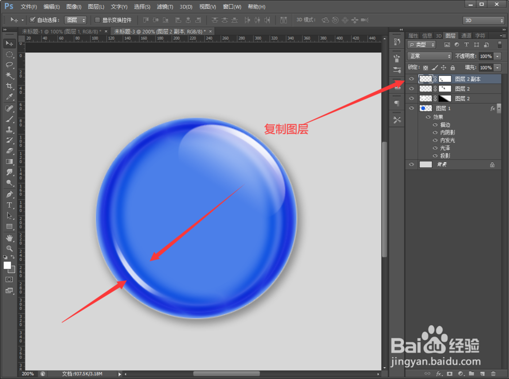Image resolution: width=509 pixels, height=379 pixels.
Task: Open the 类型 layer filter dropdown
Action: click(421, 44)
